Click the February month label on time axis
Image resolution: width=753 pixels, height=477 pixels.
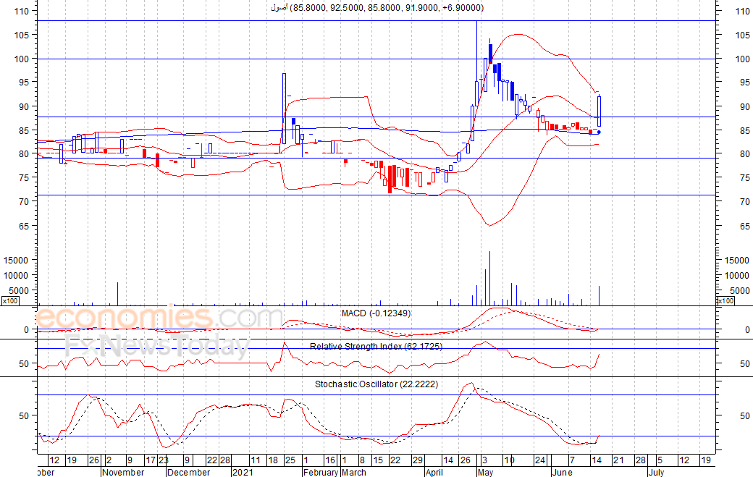(x=321, y=472)
